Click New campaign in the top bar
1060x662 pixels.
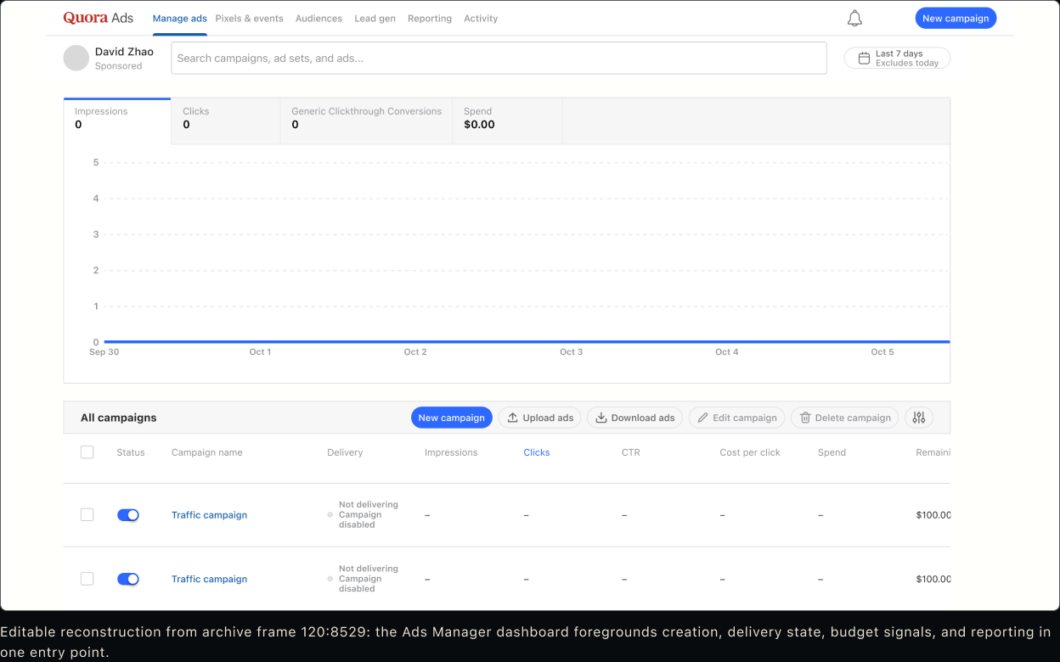pos(956,19)
